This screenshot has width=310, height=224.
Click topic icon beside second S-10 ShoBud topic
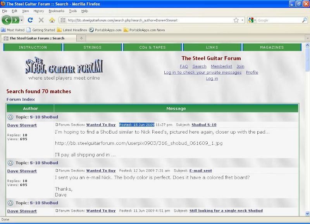coord(10,163)
